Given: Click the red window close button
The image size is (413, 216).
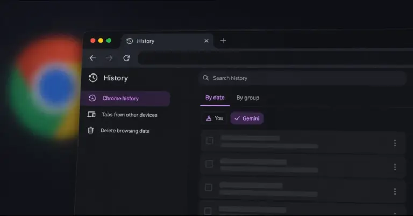Looking at the screenshot, I should (x=92, y=40).
